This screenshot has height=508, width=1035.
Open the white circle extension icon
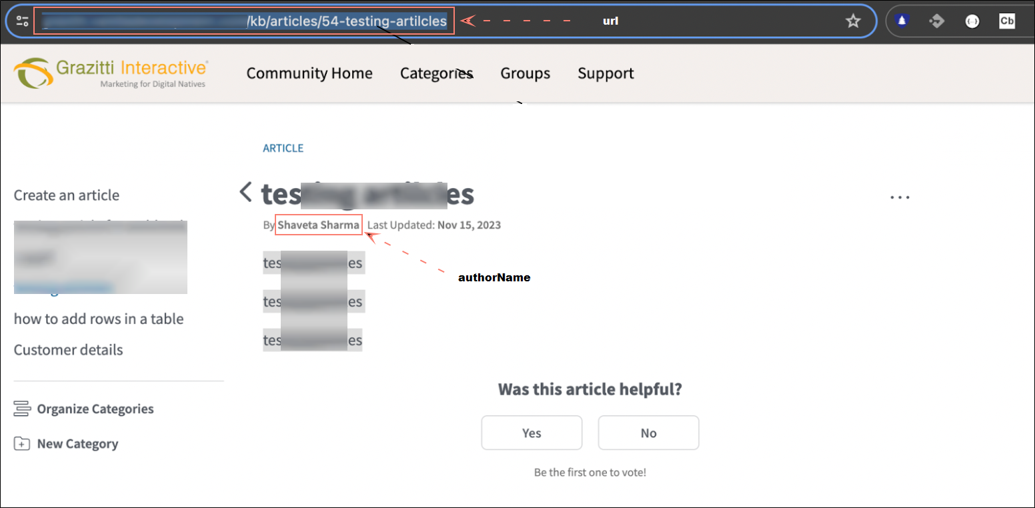(x=972, y=21)
